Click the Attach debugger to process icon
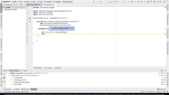The width and height of the screenshot is (169, 95). pyautogui.click(x=141, y=2)
